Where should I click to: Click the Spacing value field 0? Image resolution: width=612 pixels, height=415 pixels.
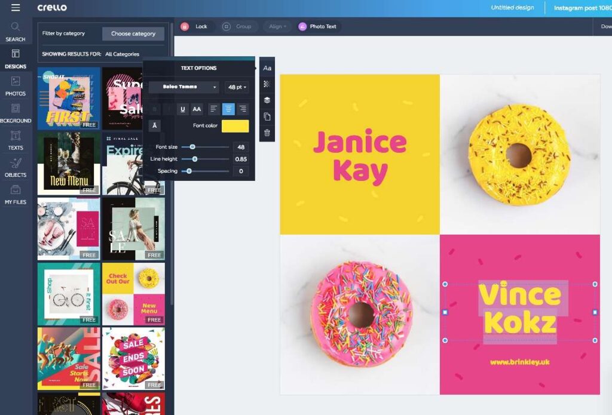pyautogui.click(x=241, y=171)
